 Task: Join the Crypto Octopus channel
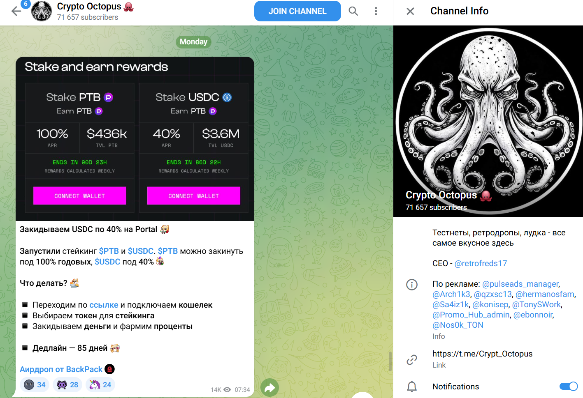click(x=297, y=11)
